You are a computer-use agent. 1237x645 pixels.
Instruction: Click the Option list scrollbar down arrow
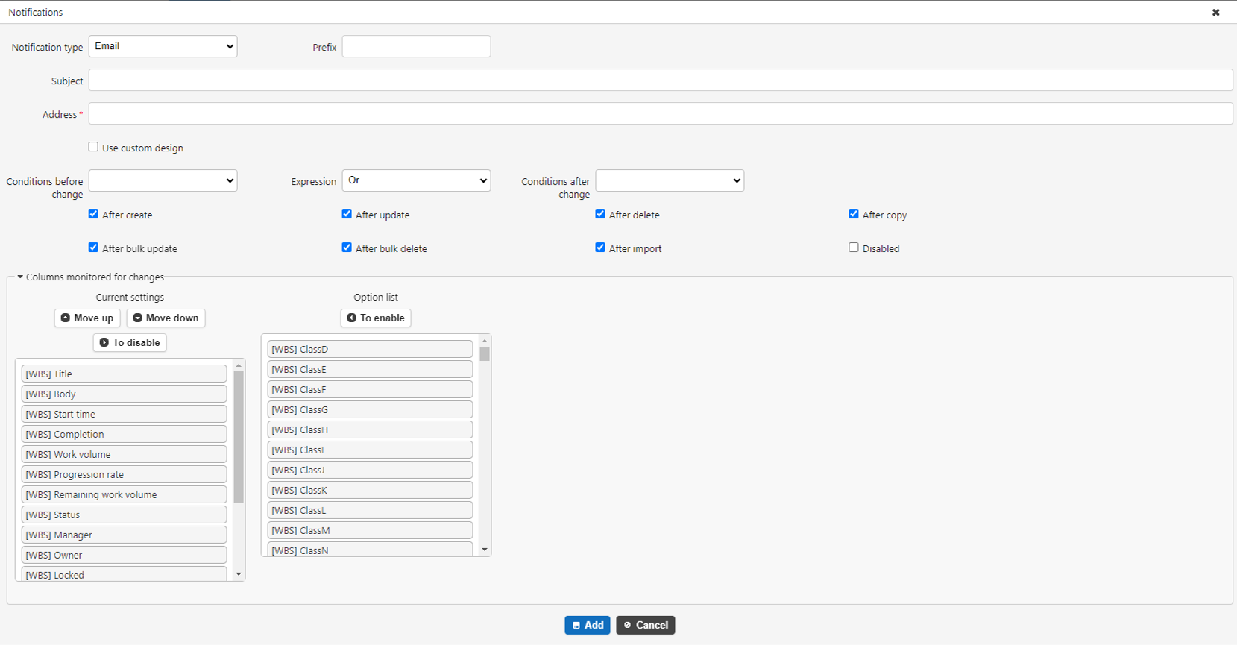pos(485,550)
